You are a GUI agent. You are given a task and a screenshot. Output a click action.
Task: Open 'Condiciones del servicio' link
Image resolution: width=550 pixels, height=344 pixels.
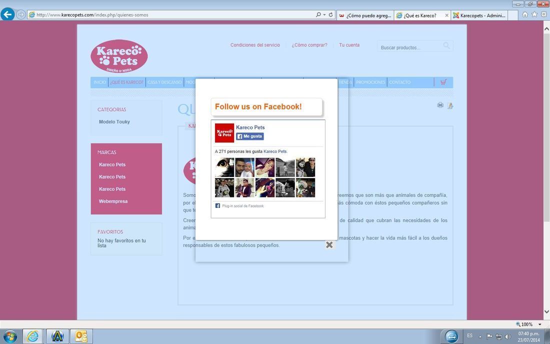coord(255,45)
